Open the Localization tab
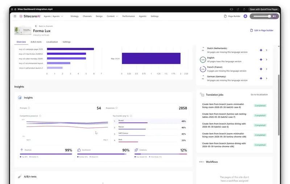 point(52,42)
